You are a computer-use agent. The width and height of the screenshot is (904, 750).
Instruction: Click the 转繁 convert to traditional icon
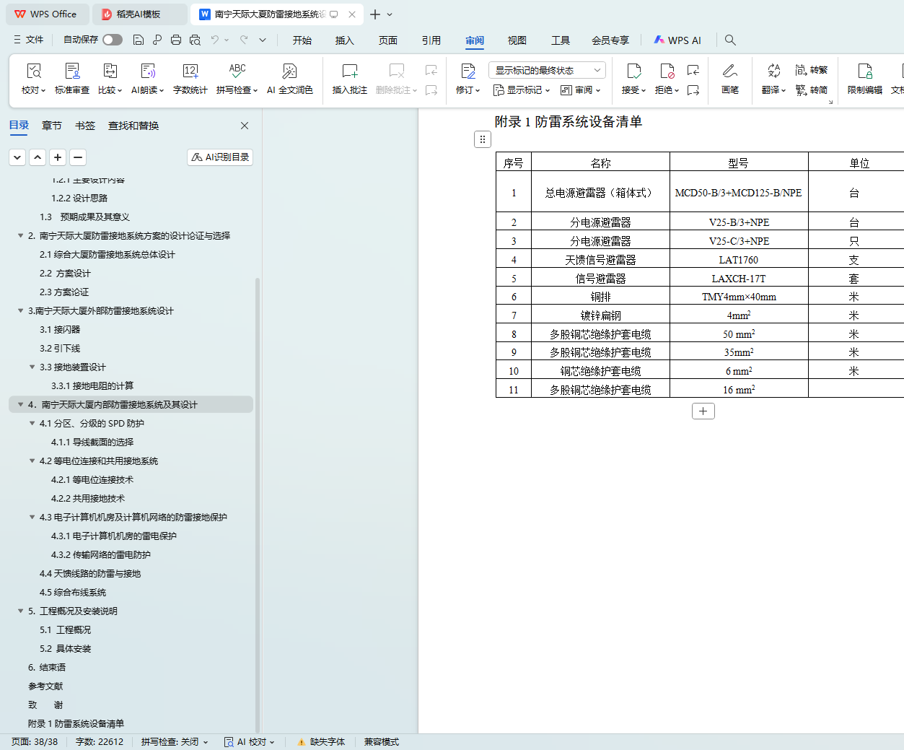(x=811, y=70)
